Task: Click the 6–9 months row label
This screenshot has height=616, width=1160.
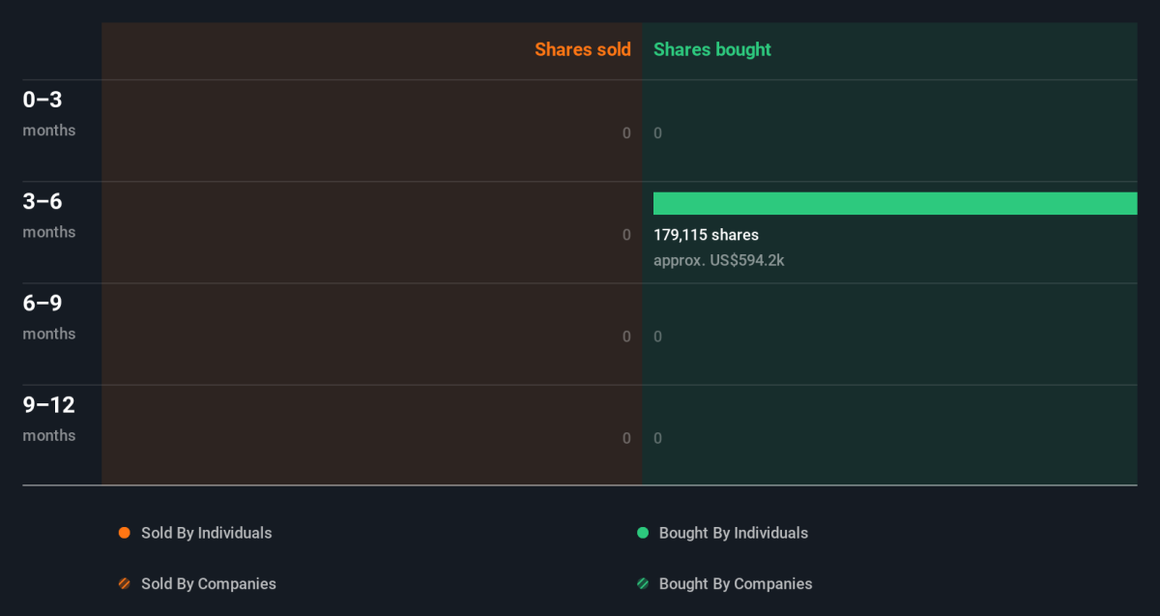Action: point(49,316)
